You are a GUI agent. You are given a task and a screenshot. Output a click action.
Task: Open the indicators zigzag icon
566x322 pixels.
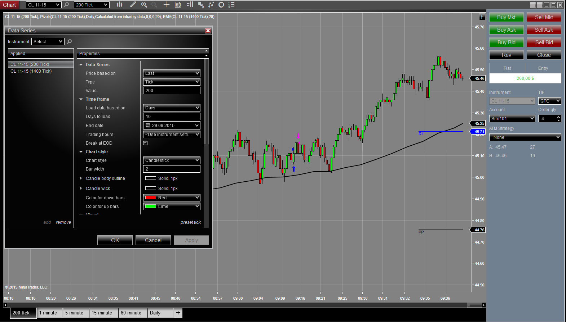click(x=211, y=5)
